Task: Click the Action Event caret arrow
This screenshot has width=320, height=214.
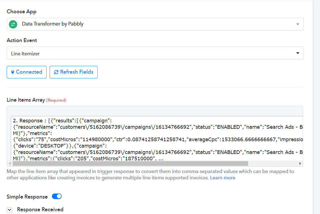Action: [x=298, y=53]
